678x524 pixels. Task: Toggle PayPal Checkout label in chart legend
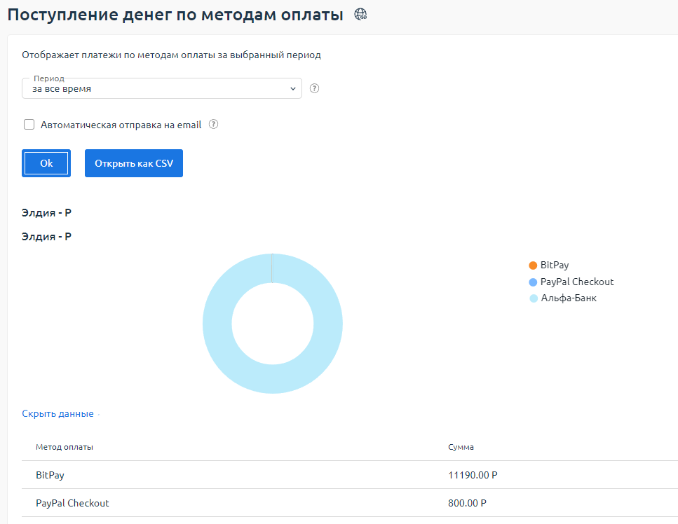tap(577, 282)
